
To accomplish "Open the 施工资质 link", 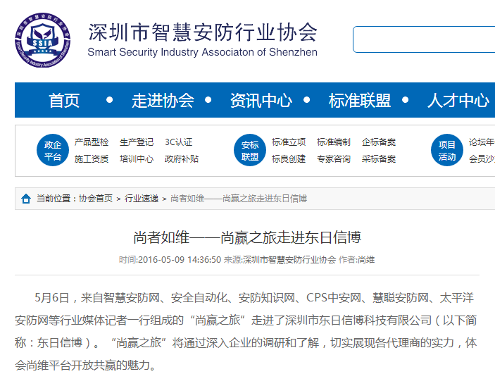I will click(92, 158).
